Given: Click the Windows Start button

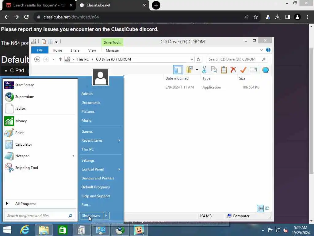Looking at the screenshot, I should click(x=7, y=230).
